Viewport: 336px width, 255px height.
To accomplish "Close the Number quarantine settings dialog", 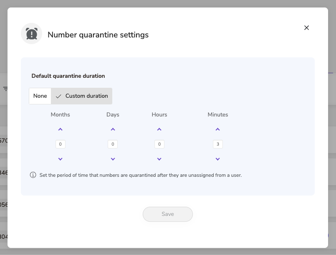I will (x=306, y=27).
